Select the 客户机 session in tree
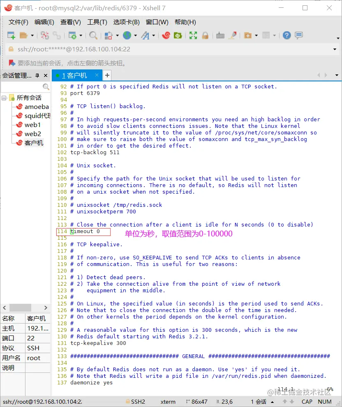 point(34,143)
